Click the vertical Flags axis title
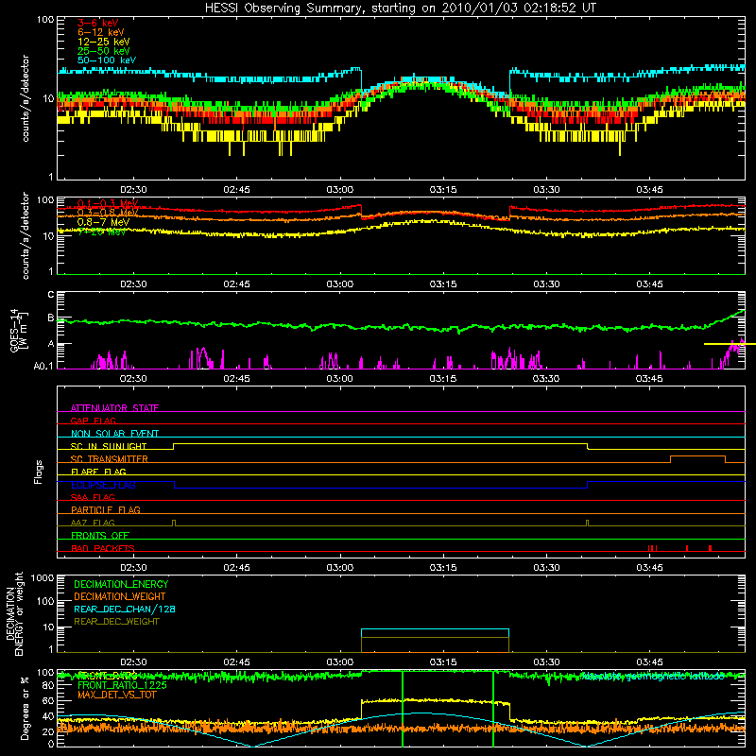This screenshot has height=756, width=756. (x=38, y=472)
